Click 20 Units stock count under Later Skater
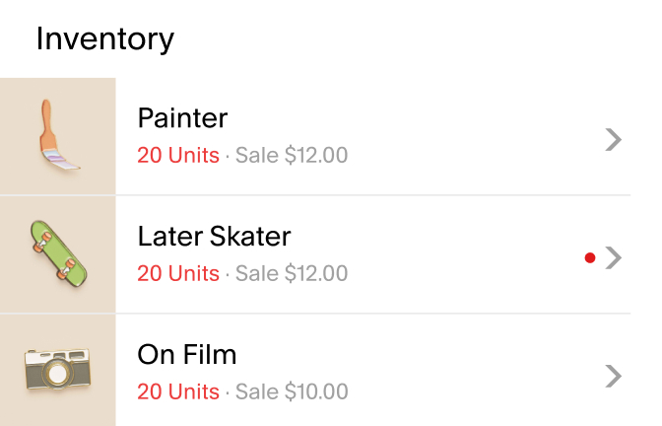662x426 pixels. (x=178, y=273)
